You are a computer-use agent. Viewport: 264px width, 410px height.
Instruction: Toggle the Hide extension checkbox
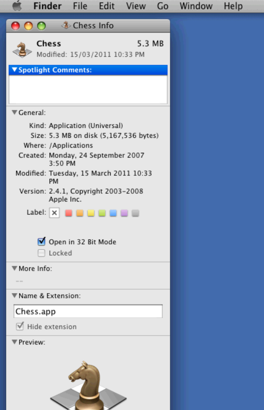20,326
